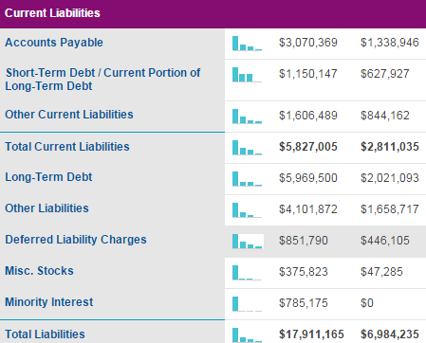Viewport: 426px width, 343px height.
Task: Open Short-Term Debt / Current Portion link
Action: click(x=102, y=80)
